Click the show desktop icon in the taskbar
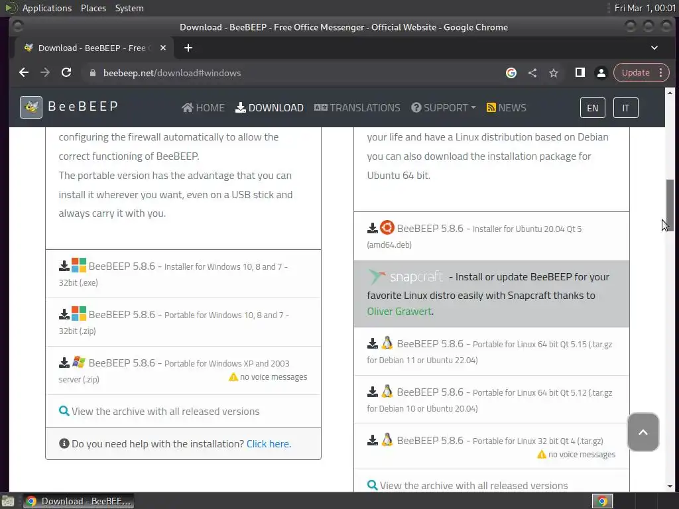This screenshot has width=679, height=509. (8, 501)
